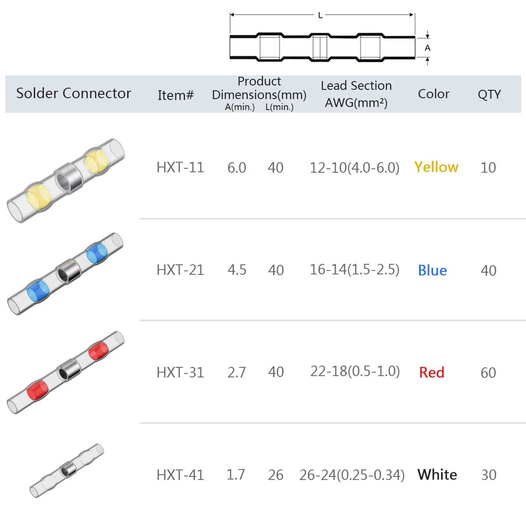The width and height of the screenshot is (526, 526).
Task: Click the quantity 60 for HXT-31
Action: 488,373
